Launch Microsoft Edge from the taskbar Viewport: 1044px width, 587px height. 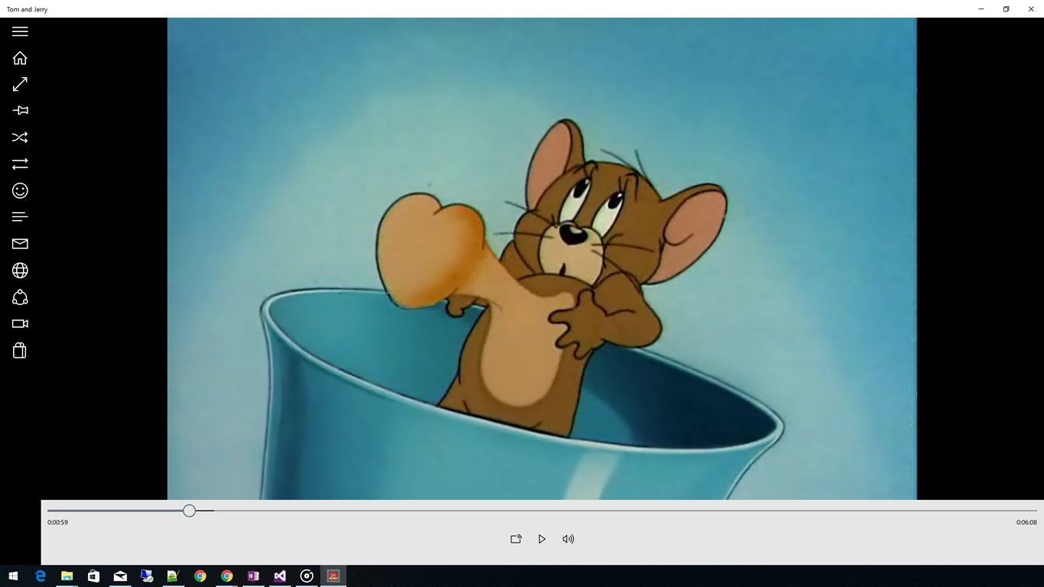coord(41,576)
